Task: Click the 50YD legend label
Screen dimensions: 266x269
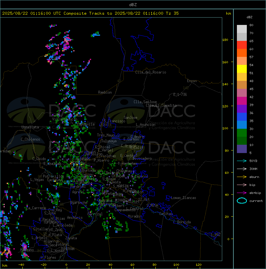Action: (253, 161)
